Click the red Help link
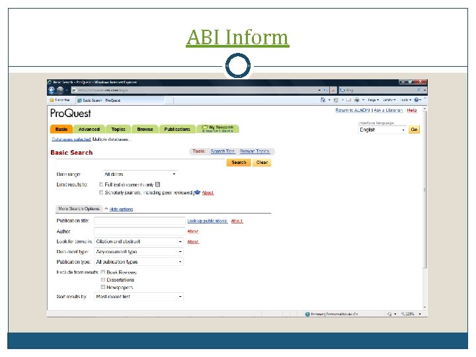Viewport: 476px width, 357px height. (412, 110)
